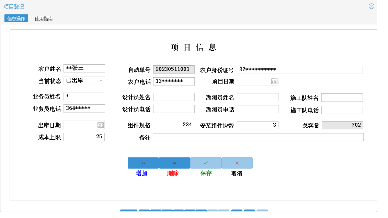Click the green checkmark save icon

click(x=205, y=163)
